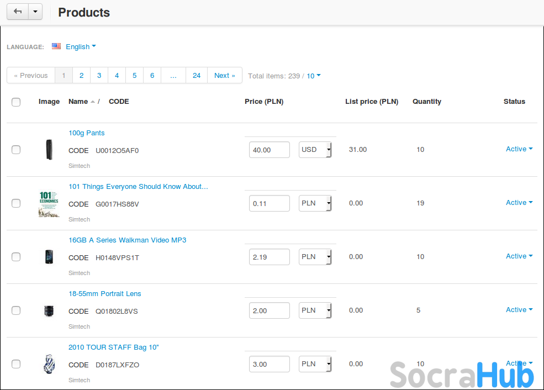The width and height of the screenshot is (544, 390).
Task: Select the 18-55mm Portrait Lens checkbox
Action: pyautogui.click(x=16, y=310)
